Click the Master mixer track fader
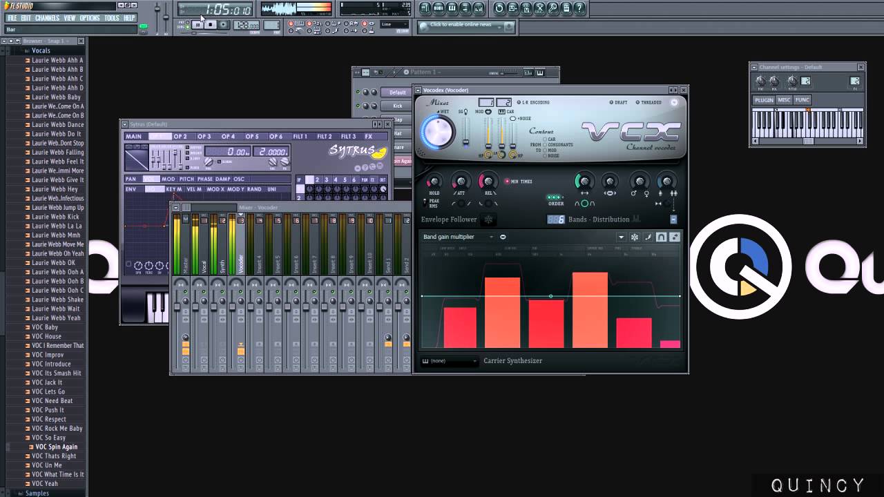884x497 pixels. (177, 306)
